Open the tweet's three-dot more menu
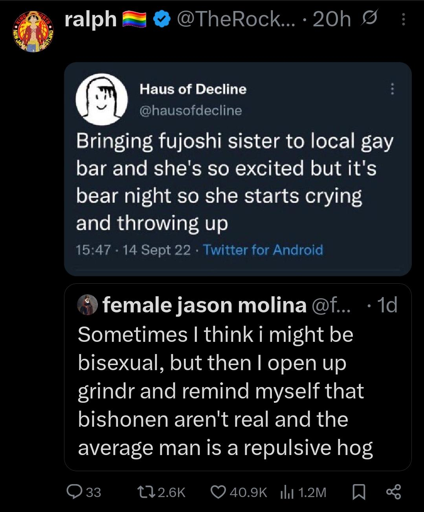 pos(403,19)
